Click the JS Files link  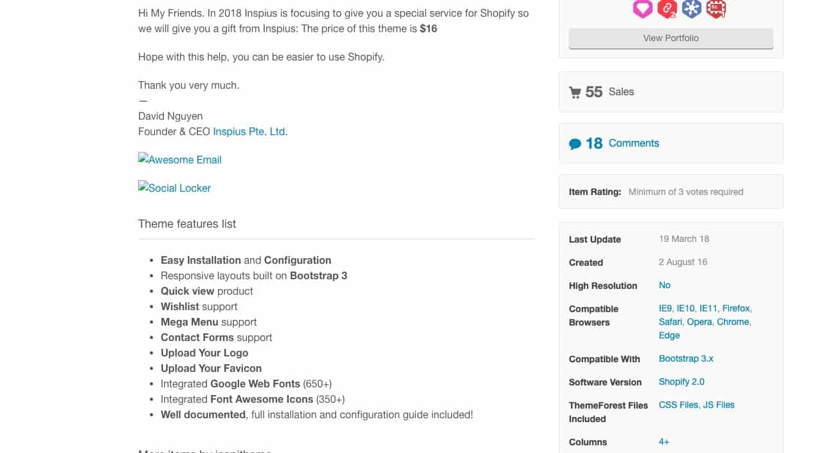tap(719, 405)
